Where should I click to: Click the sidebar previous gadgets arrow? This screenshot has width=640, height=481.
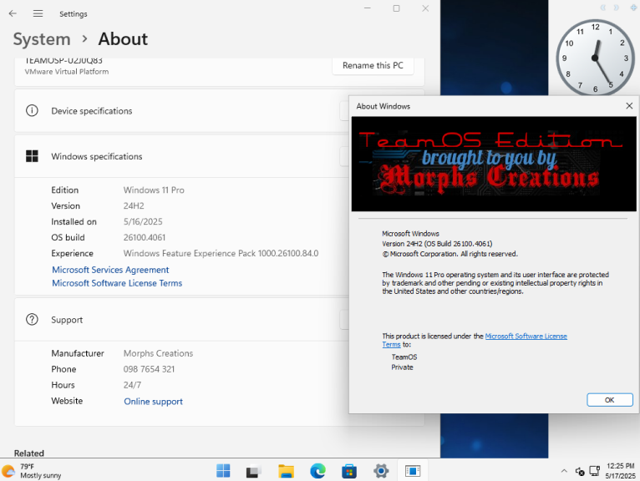coord(603,8)
